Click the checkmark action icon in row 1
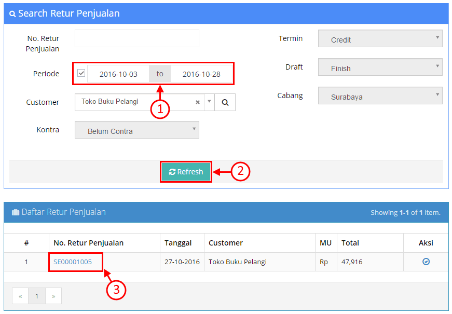The image size is (452, 314). [x=426, y=262]
